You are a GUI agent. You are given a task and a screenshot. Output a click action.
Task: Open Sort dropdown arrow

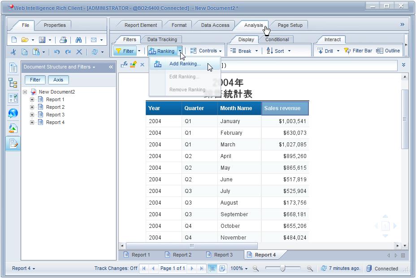(x=289, y=51)
